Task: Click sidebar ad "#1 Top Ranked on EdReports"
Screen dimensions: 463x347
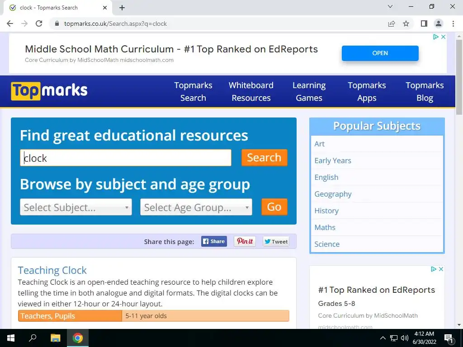Action: (377, 290)
